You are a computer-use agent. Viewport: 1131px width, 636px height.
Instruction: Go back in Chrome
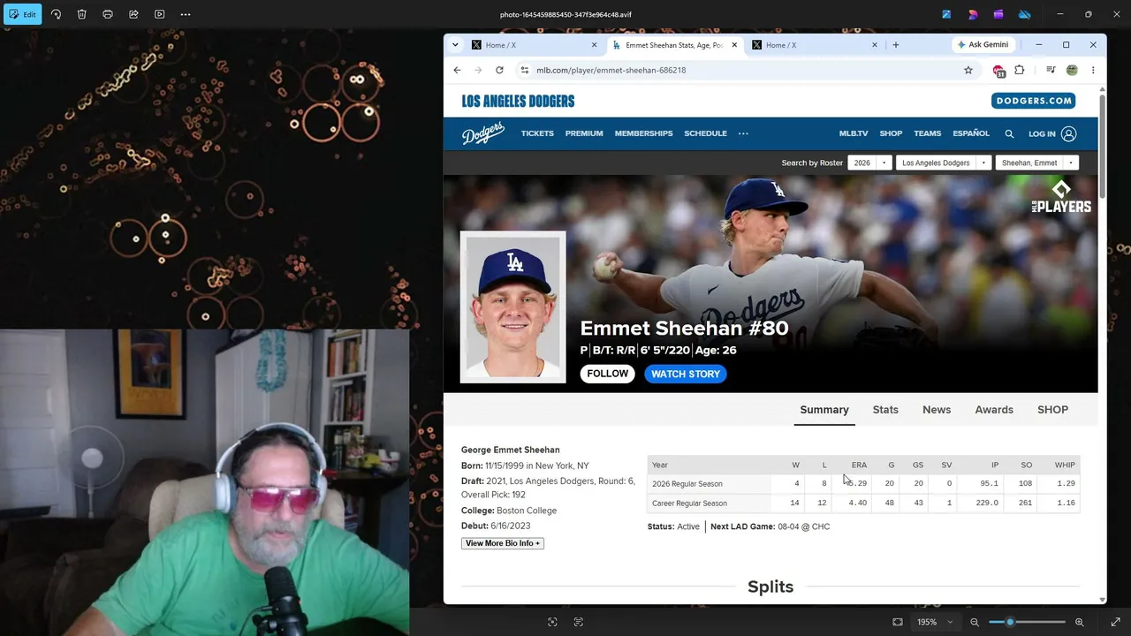tap(457, 70)
